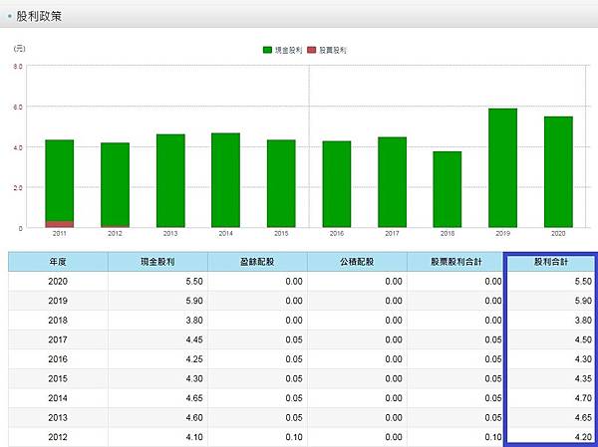The image size is (598, 447).
Task: Click 股利合計 value 4.70 in 2014 row
Action: click(x=583, y=398)
